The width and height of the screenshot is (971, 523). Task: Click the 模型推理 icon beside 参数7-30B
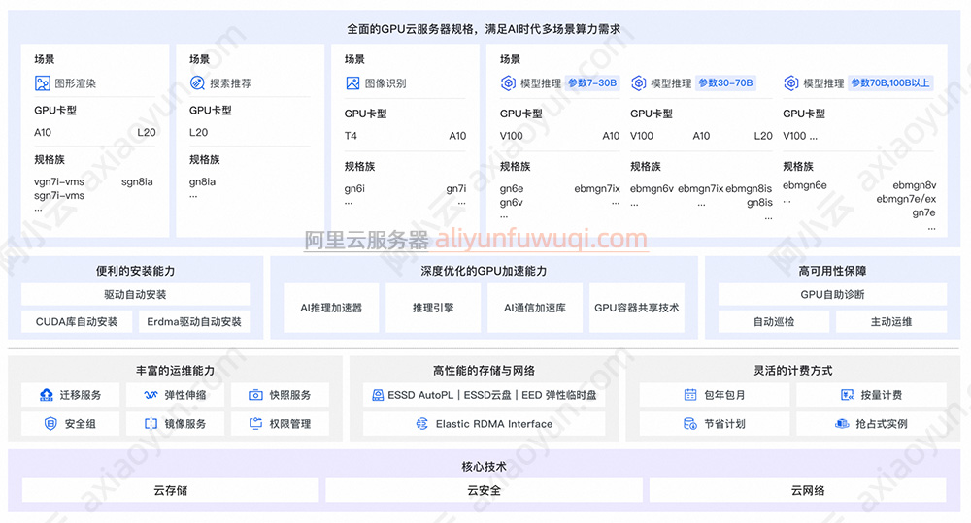[508, 82]
